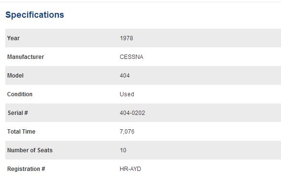Click the Used condition value
This screenshot has height=181, width=281.
127,94
